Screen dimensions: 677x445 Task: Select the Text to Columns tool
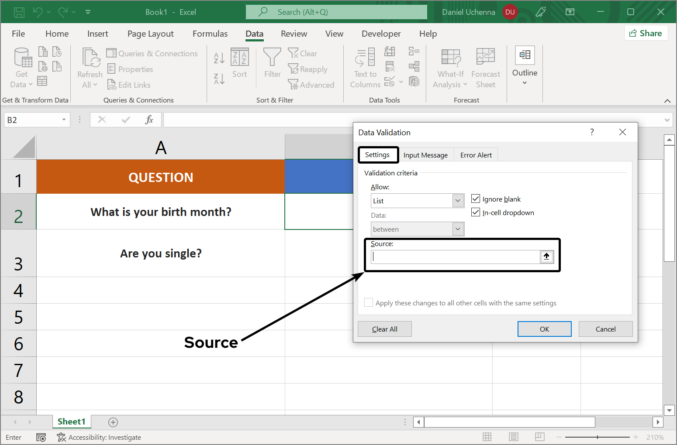(365, 68)
